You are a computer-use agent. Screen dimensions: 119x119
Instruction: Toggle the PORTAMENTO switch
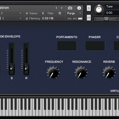67,46
